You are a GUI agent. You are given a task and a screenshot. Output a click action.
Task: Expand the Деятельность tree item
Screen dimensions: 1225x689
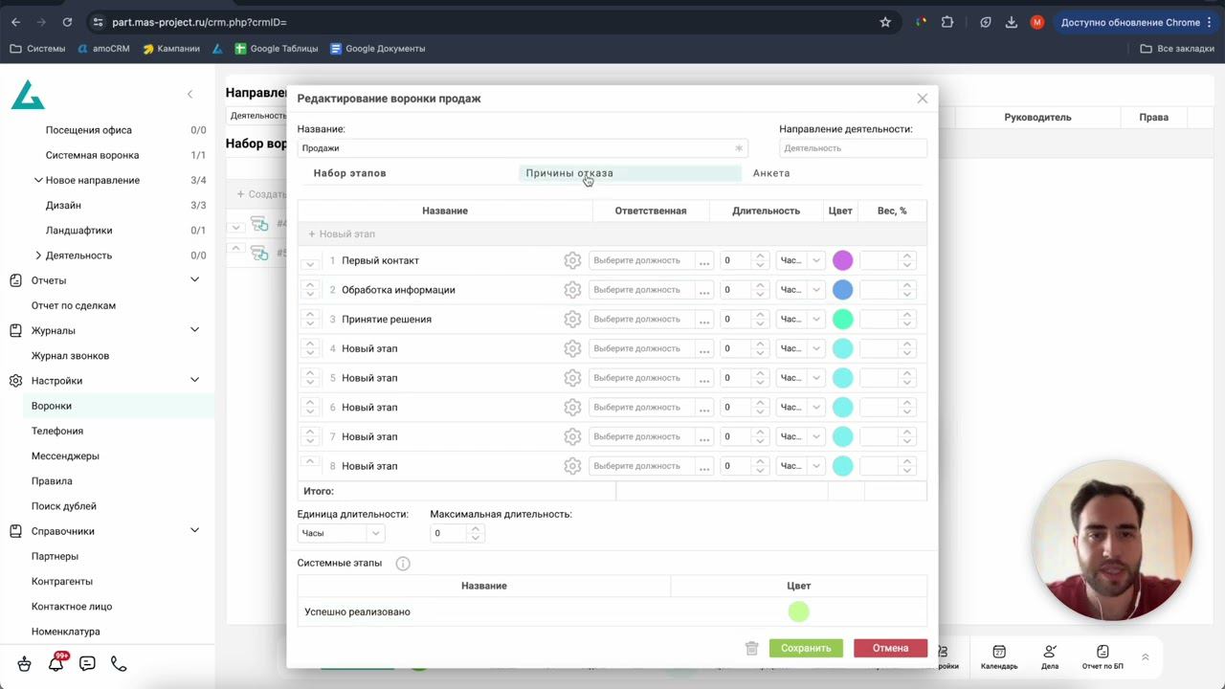pyautogui.click(x=38, y=256)
